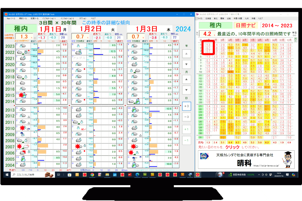302x201 pixels.
Task: Click the year-up arrow button
Action: point(186,54)
